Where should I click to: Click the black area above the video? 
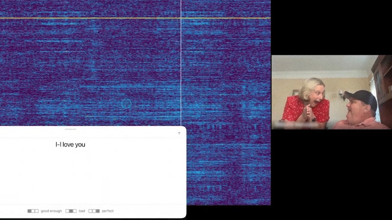pyautogui.click(x=332, y=27)
